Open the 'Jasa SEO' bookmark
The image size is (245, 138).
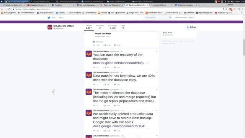(x=60, y=13)
